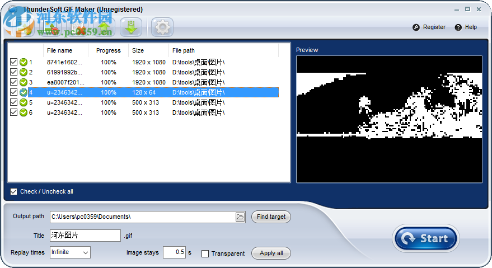Start GIF creation with Start button

[426, 238]
